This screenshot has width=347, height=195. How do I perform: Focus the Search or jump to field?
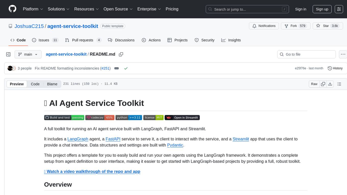(247, 9)
